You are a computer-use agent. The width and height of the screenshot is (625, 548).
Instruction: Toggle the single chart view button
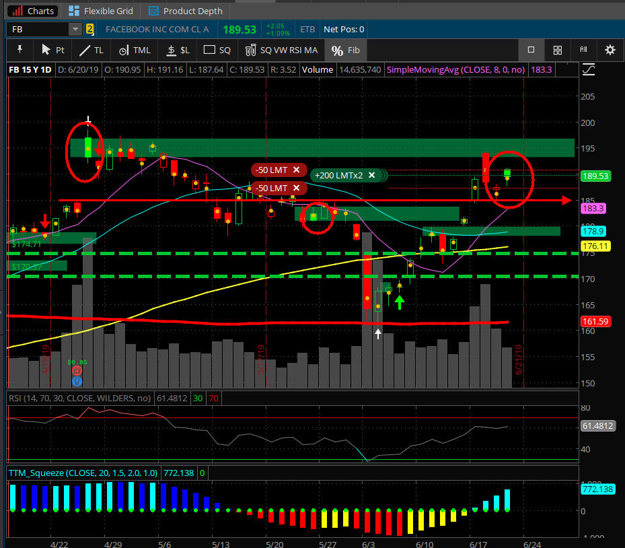(x=531, y=50)
